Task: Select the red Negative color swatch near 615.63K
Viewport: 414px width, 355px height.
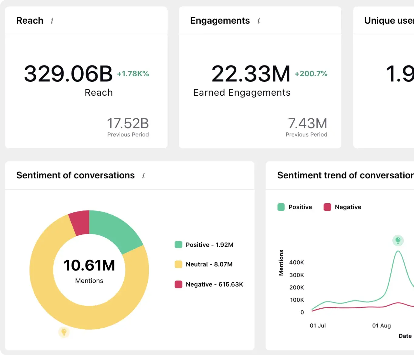Action: click(x=178, y=284)
